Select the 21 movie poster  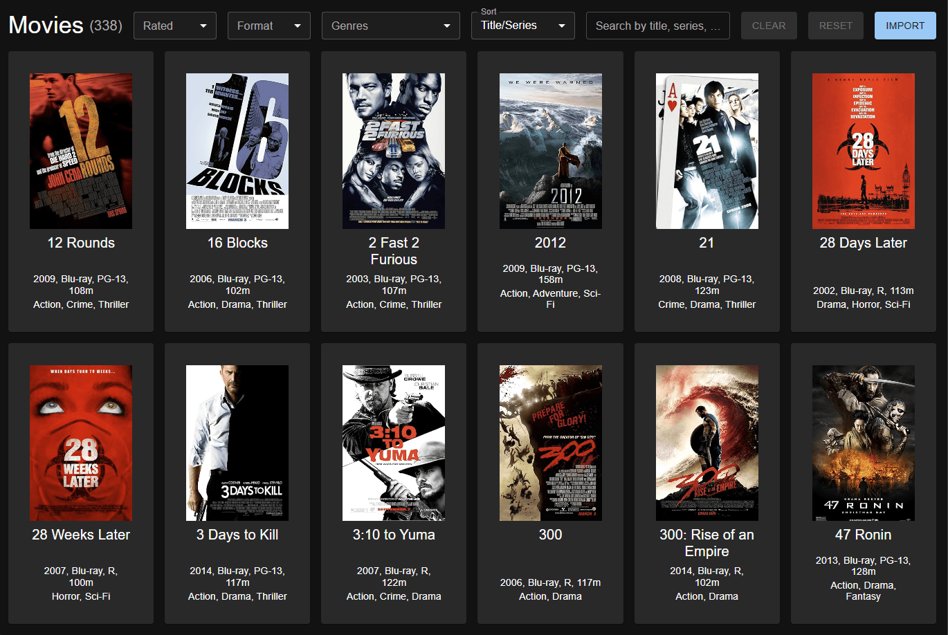[707, 151]
